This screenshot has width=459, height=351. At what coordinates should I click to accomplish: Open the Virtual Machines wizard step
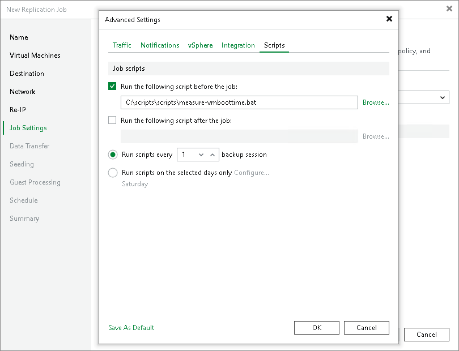[x=35, y=55]
